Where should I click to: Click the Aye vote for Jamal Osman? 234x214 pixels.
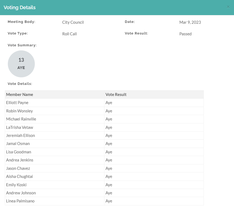point(109,144)
